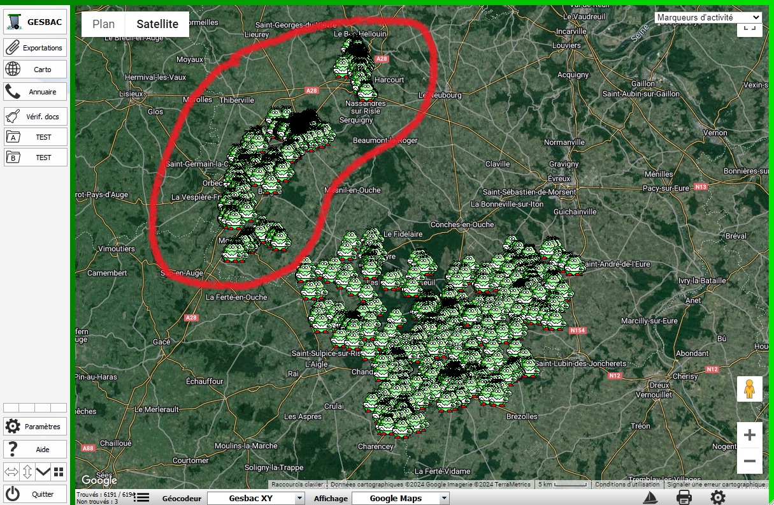Click the four-squares grid layout icon

point(59,472)
